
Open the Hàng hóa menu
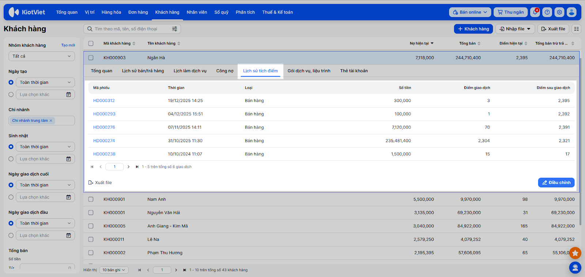[x=111, y=12]
